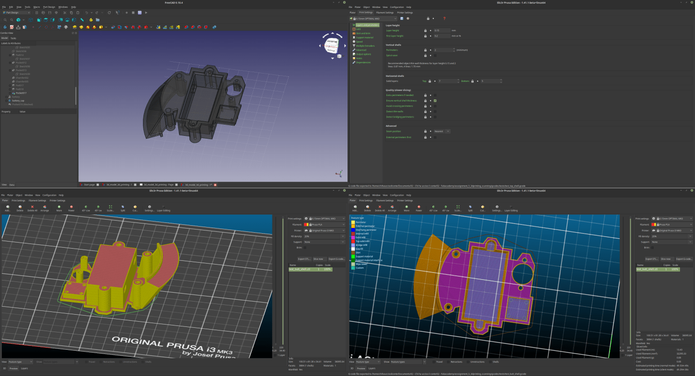Open the Part Design menu in FreeCAD
This screenshot has height=376, width=695.
[49, 7]
